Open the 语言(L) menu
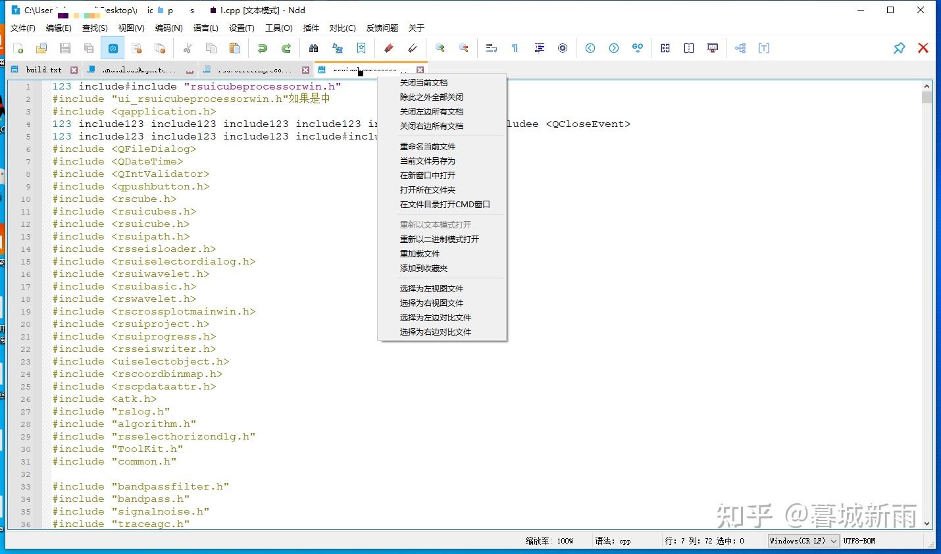 pos(205,28)
